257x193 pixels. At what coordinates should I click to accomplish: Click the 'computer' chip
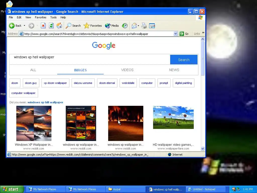147,83
